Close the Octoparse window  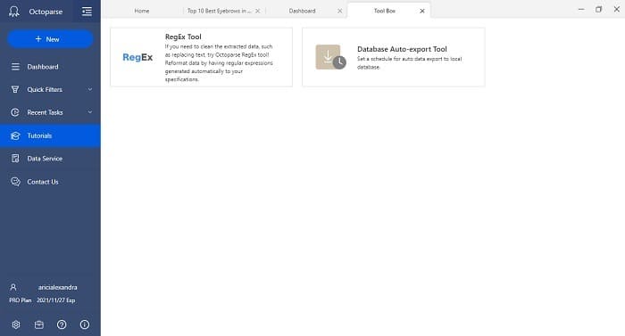pyautogui.click(x=617, y=9)
